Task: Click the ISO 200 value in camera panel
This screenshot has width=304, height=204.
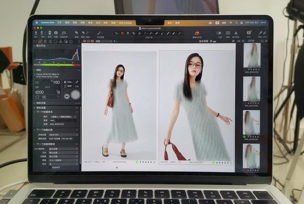Action: pos(40,92)
